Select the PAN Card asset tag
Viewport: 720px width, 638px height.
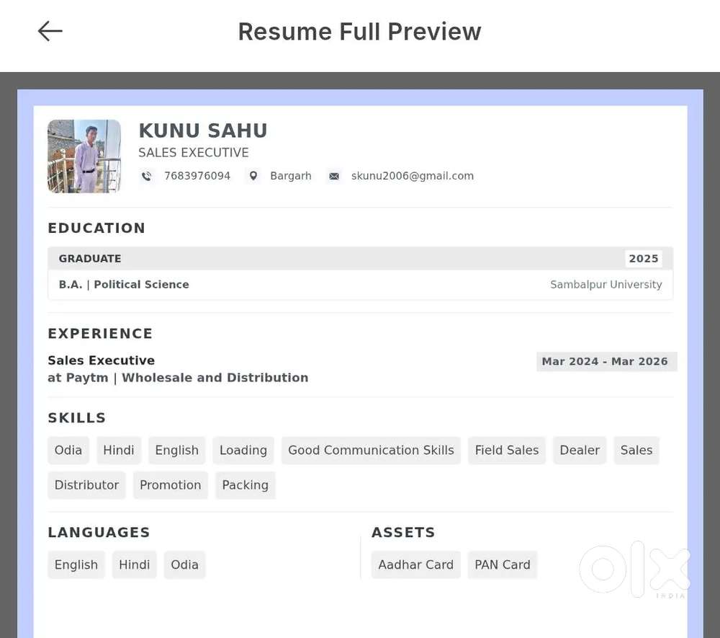[503, 564]
